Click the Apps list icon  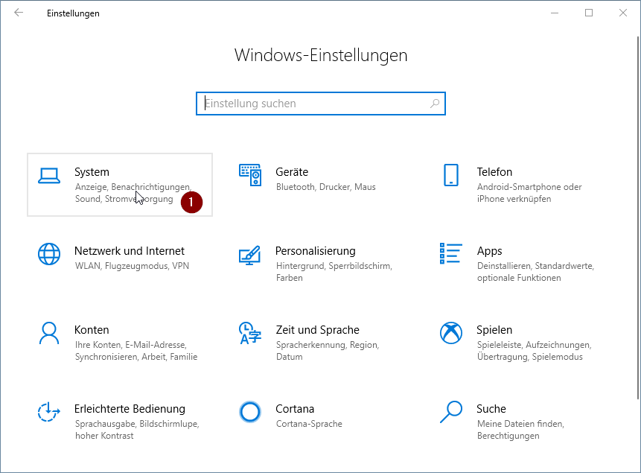click(x=451, y=253)
